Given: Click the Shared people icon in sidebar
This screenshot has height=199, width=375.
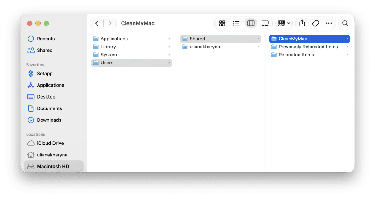Looking at the screenshot, I should click(31, 50).
